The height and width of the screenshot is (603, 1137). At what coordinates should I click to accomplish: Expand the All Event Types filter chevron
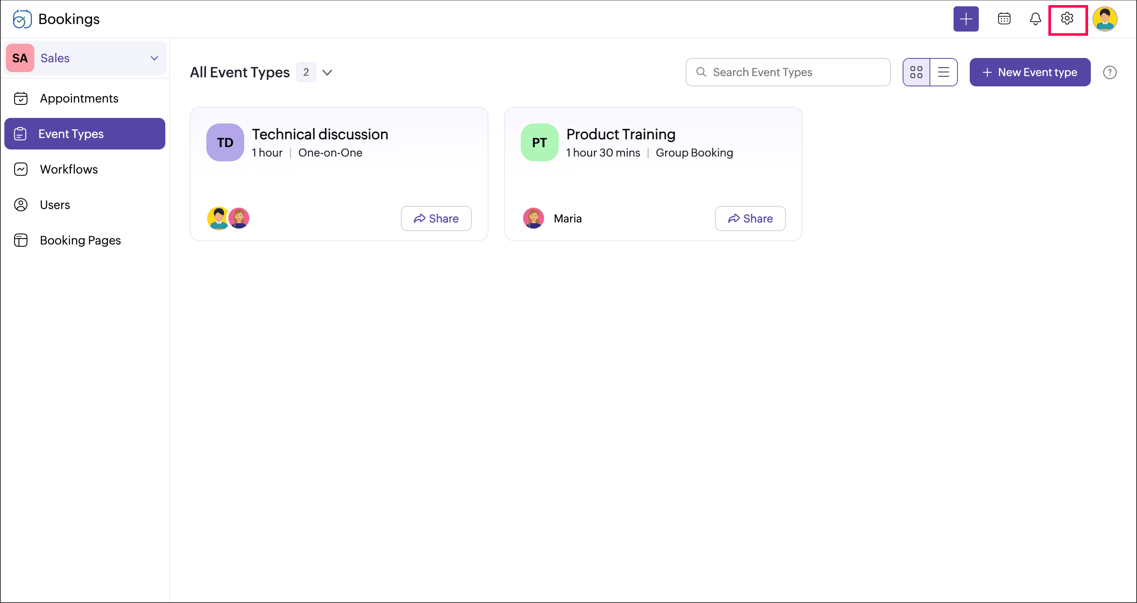(x=327, y=72)
